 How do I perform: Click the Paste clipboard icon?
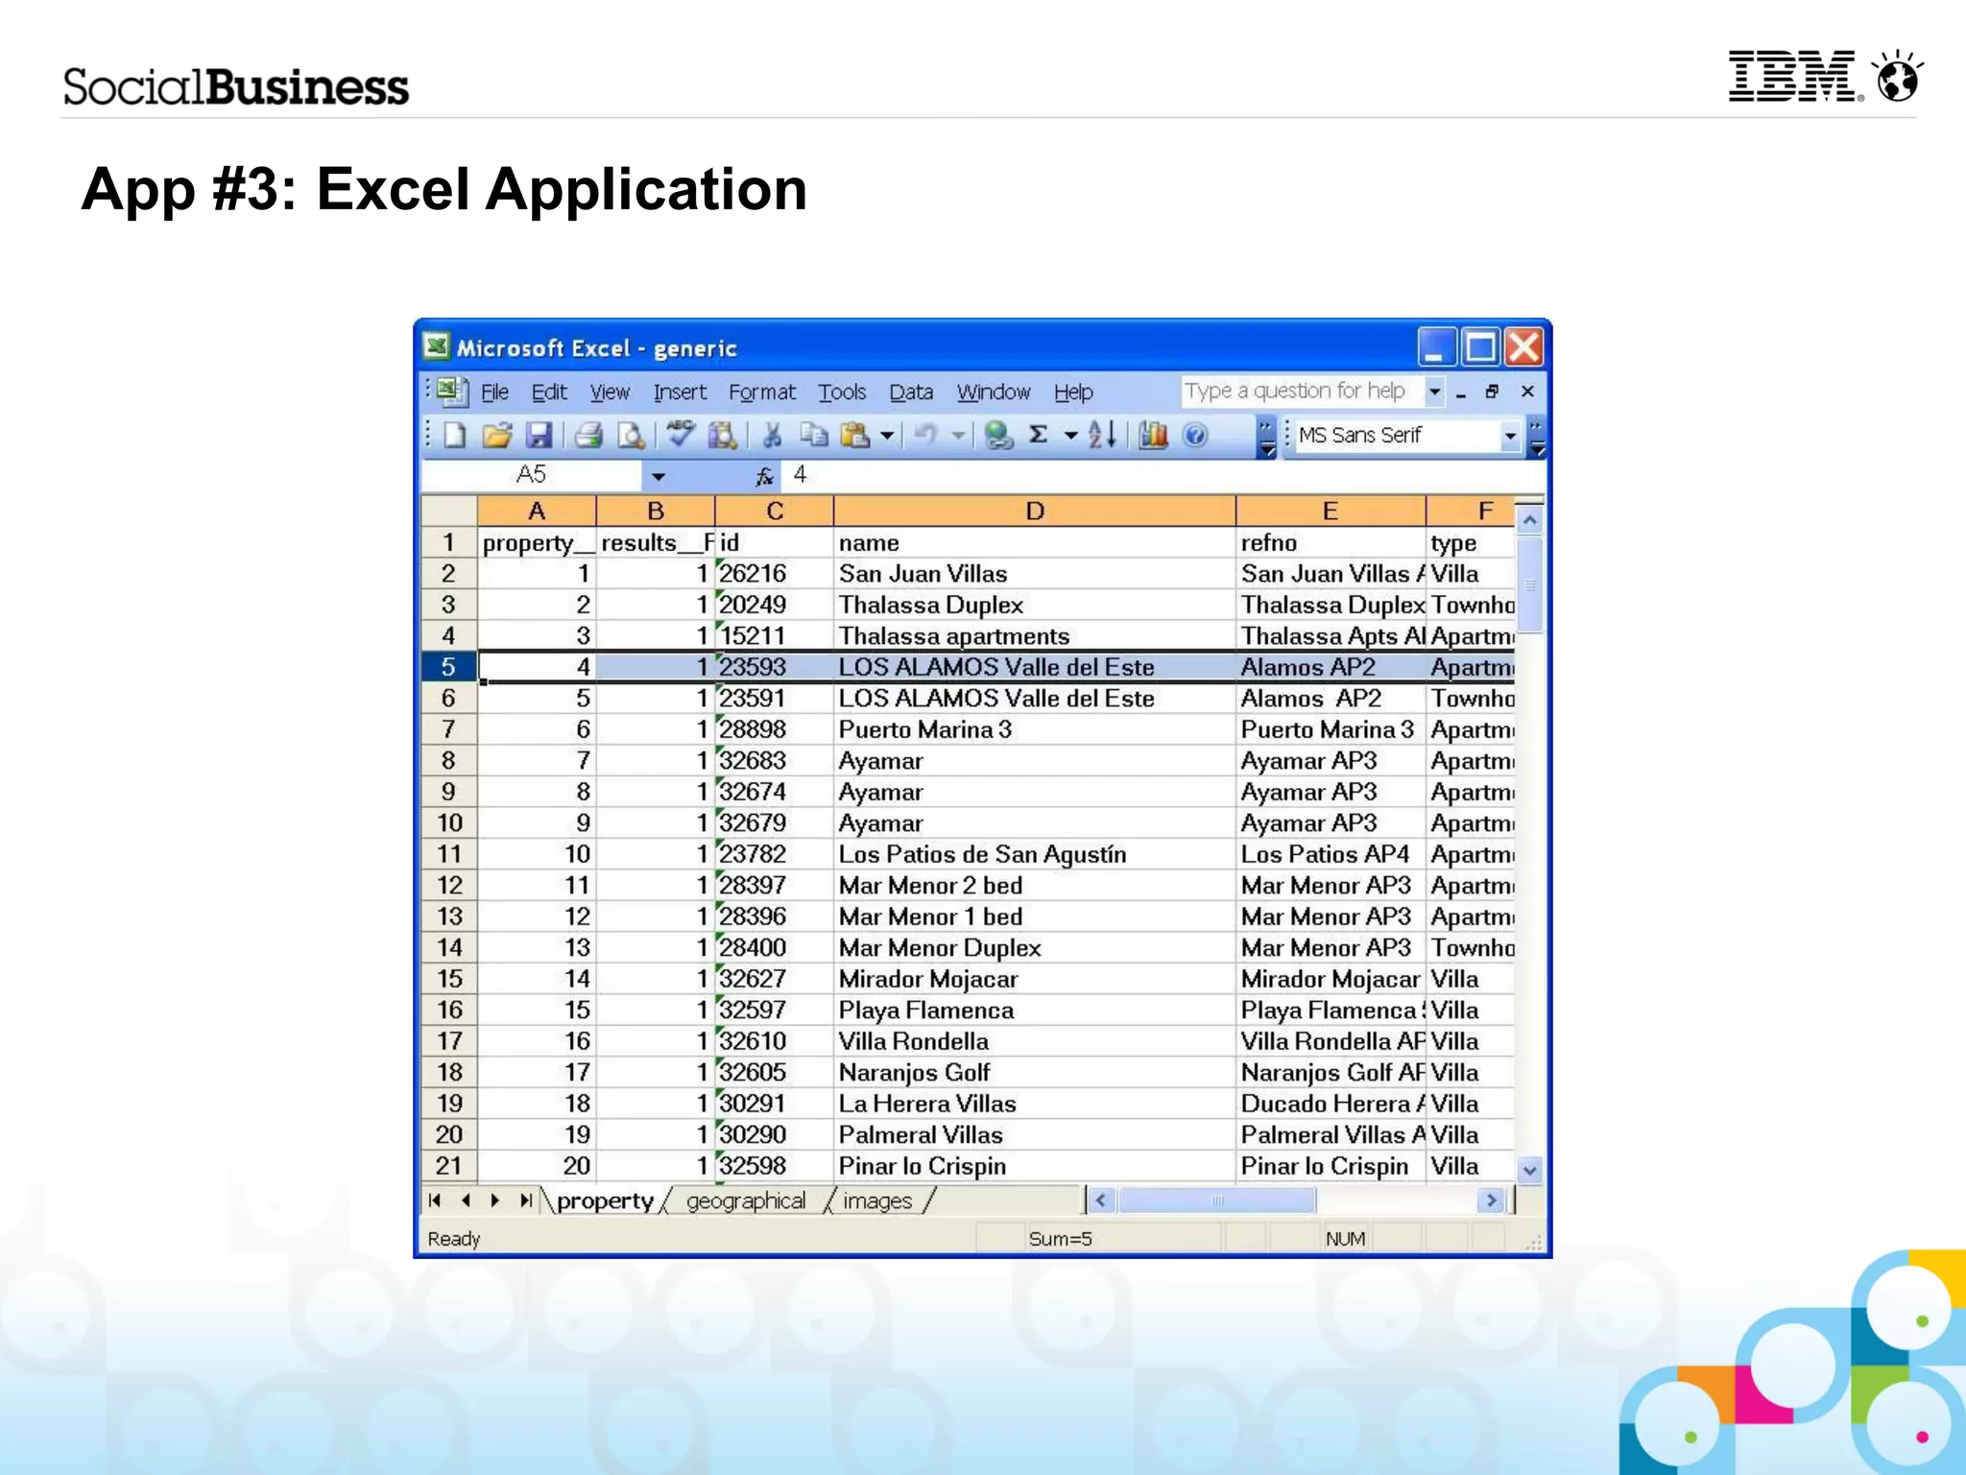coord(855,436)
